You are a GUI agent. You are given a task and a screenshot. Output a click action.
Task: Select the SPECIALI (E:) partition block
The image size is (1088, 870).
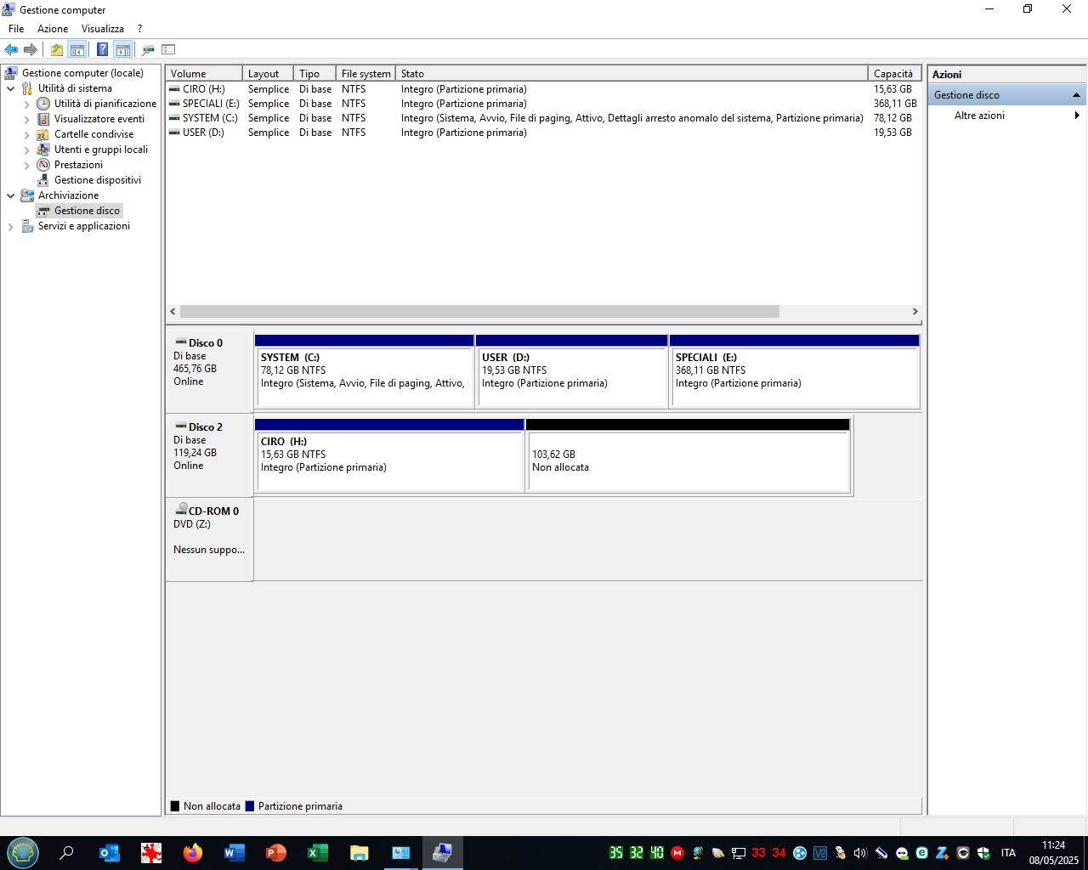tap(795, 371)
